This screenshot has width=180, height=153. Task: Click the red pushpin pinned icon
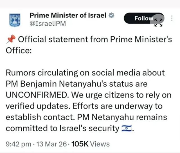tap(10, 40)
